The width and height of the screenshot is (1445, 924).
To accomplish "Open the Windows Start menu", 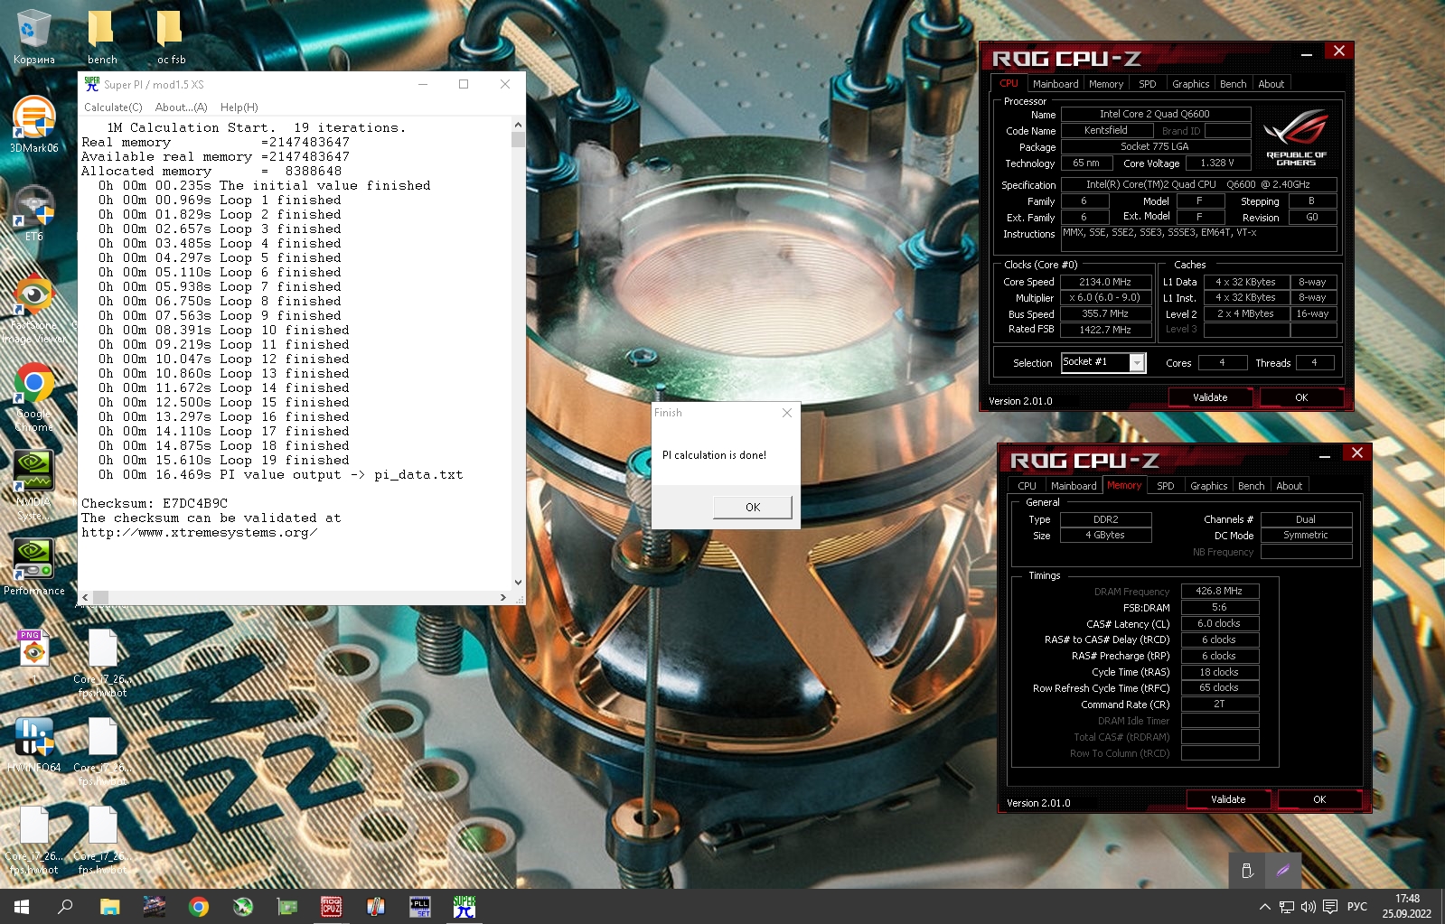I will point(22,906).
